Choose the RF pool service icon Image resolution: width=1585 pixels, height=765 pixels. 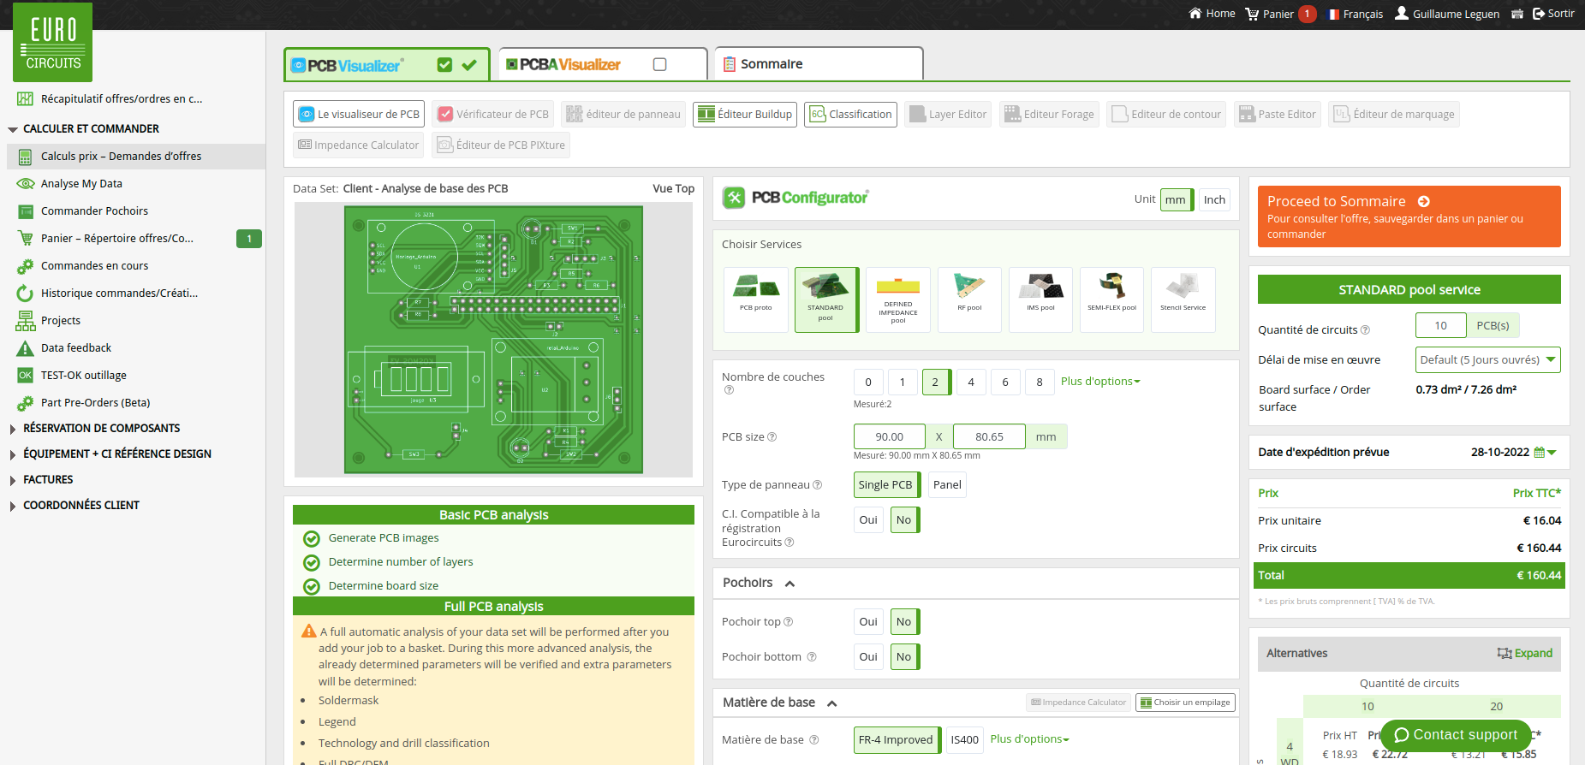tap(969, 299)
